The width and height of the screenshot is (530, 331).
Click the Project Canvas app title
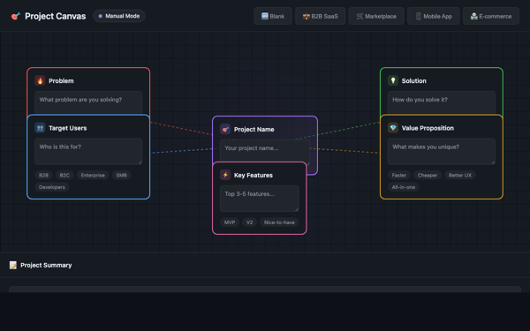click(x=55, y=16)
